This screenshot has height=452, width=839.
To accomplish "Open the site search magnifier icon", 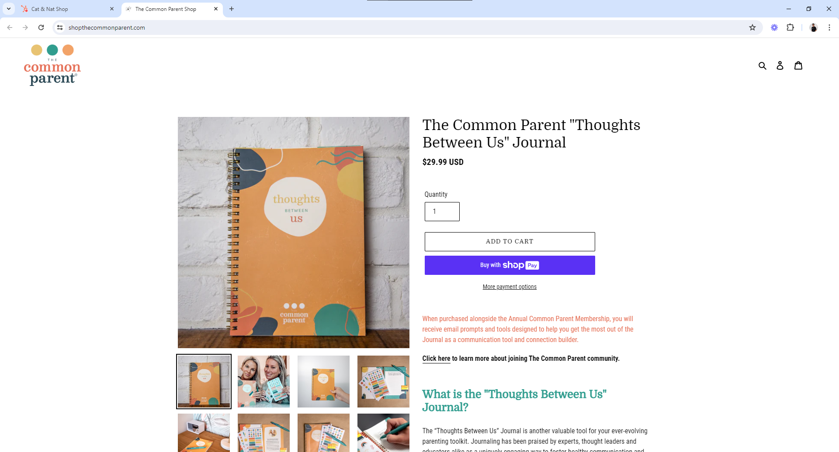I will click(x=763, y=65).
